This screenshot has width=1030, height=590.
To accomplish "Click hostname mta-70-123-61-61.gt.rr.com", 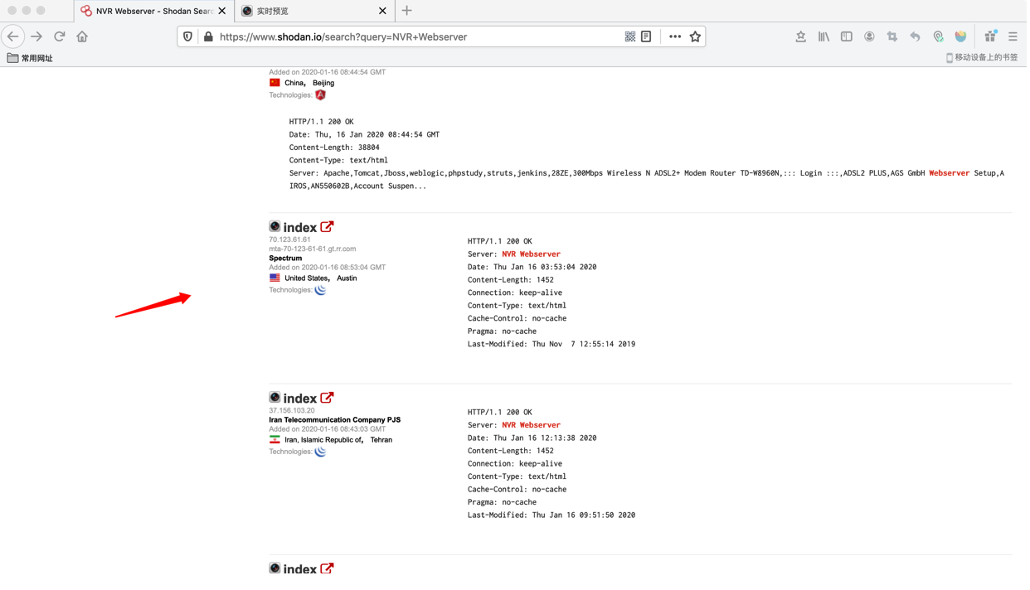I will [x=312, y=249].
